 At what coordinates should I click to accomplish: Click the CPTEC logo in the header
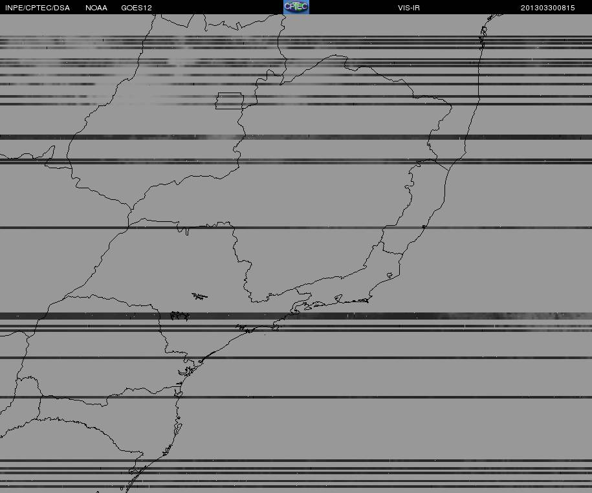pyautogui.click(x=296, y=7)
